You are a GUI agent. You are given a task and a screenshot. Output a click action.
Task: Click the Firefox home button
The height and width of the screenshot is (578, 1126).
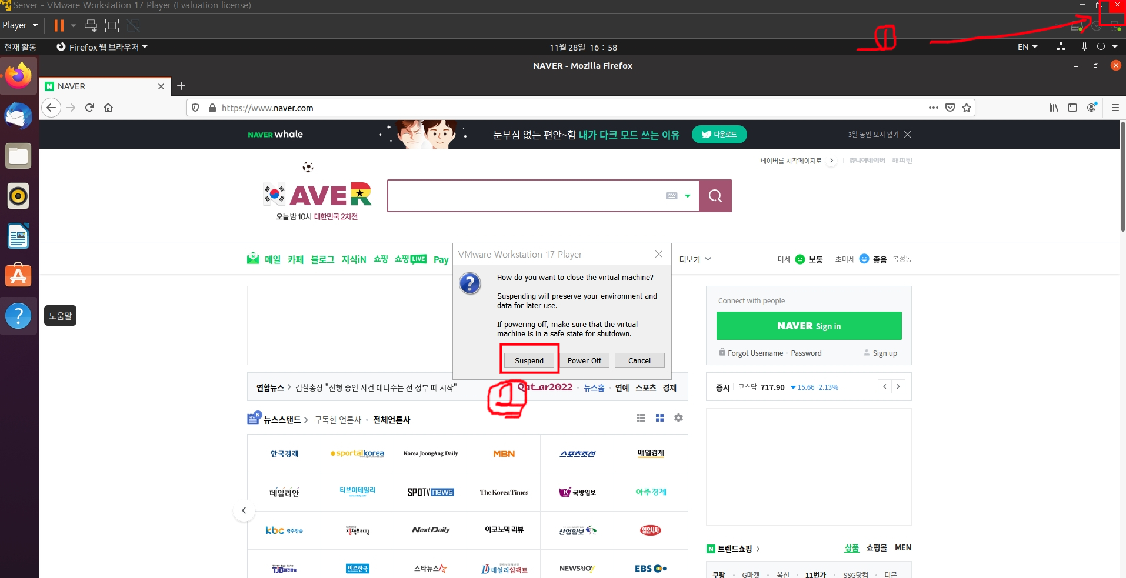[108, 108]
